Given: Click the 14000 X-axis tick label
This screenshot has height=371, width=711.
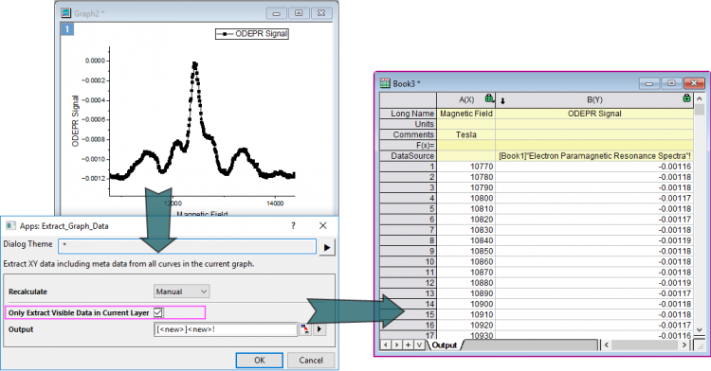Looking at the screenshot, I should (x=274, y=203).
